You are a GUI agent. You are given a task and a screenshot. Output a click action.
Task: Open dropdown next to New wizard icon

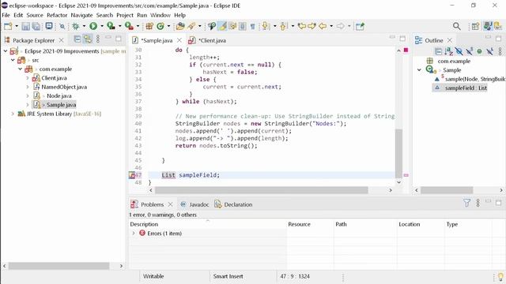pos(17,26)
